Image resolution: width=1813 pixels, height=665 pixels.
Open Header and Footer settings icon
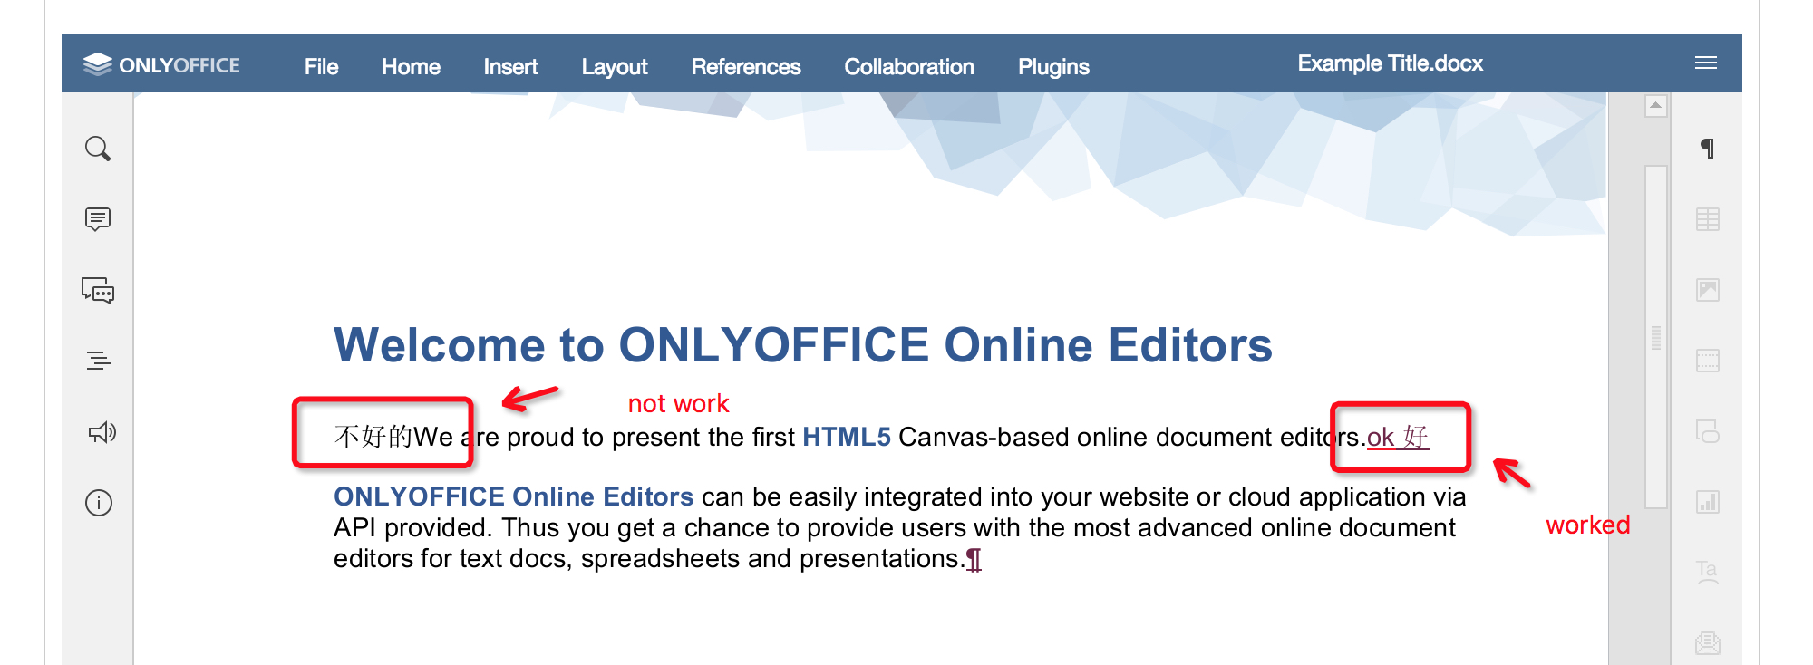1708,361
